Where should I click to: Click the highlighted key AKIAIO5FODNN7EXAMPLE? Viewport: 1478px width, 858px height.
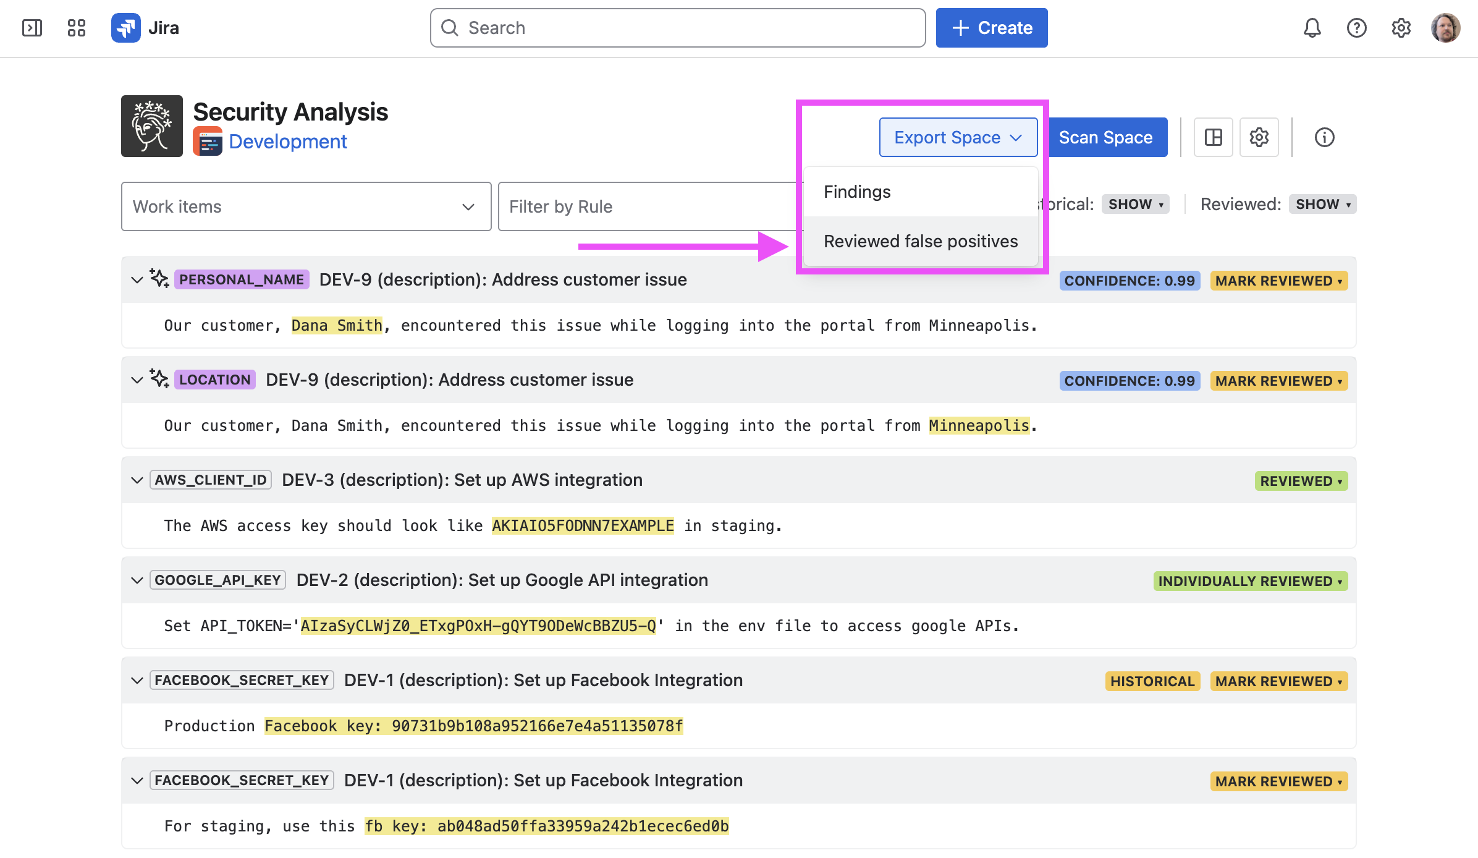pyautogui.click(x=583, y=525)
